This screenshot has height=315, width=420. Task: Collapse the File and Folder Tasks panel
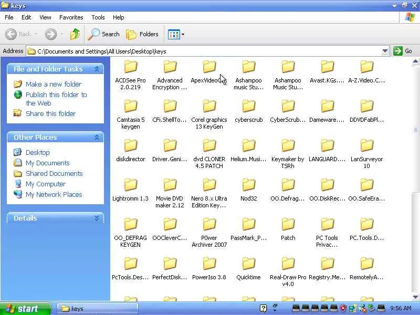tap(97, 69)
